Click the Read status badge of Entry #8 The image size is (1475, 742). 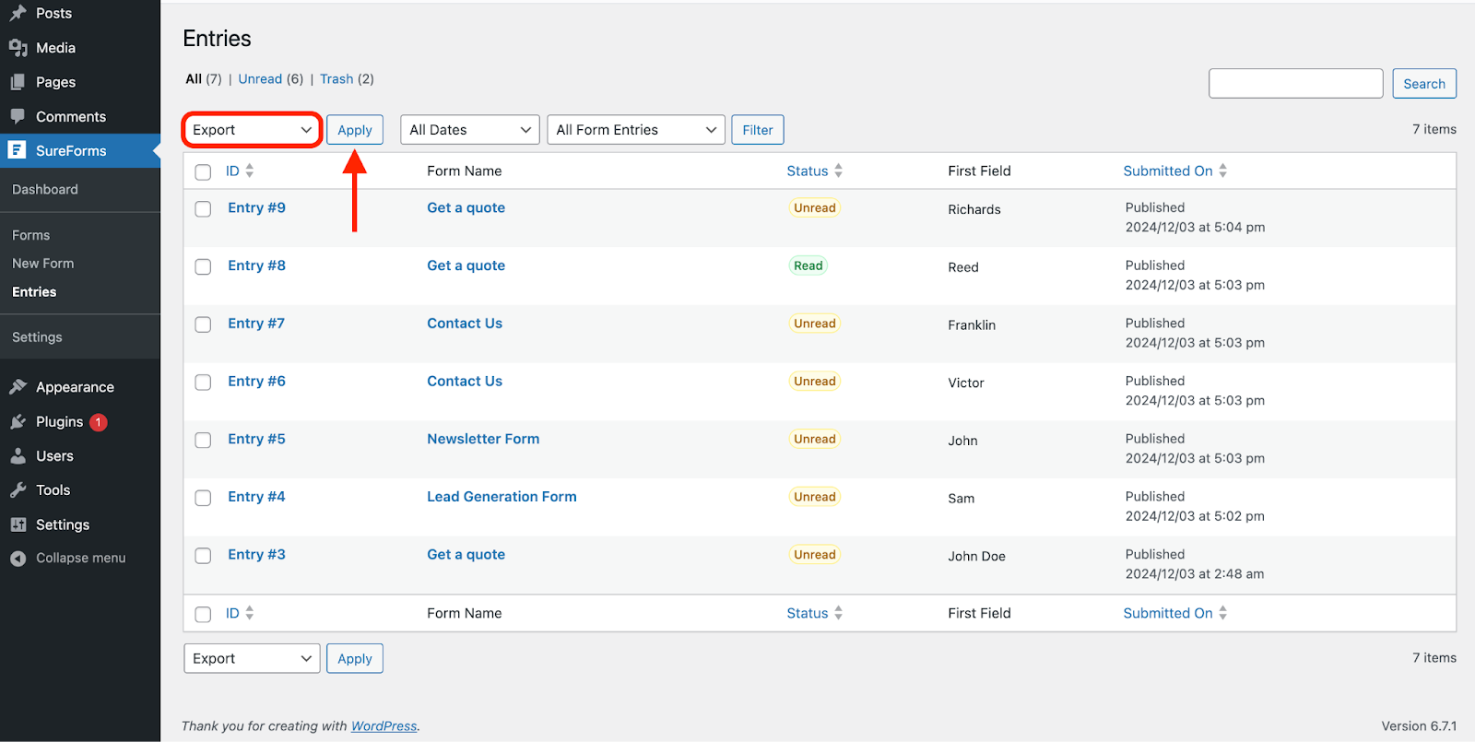pyautogui.click(x=808, y=266)
